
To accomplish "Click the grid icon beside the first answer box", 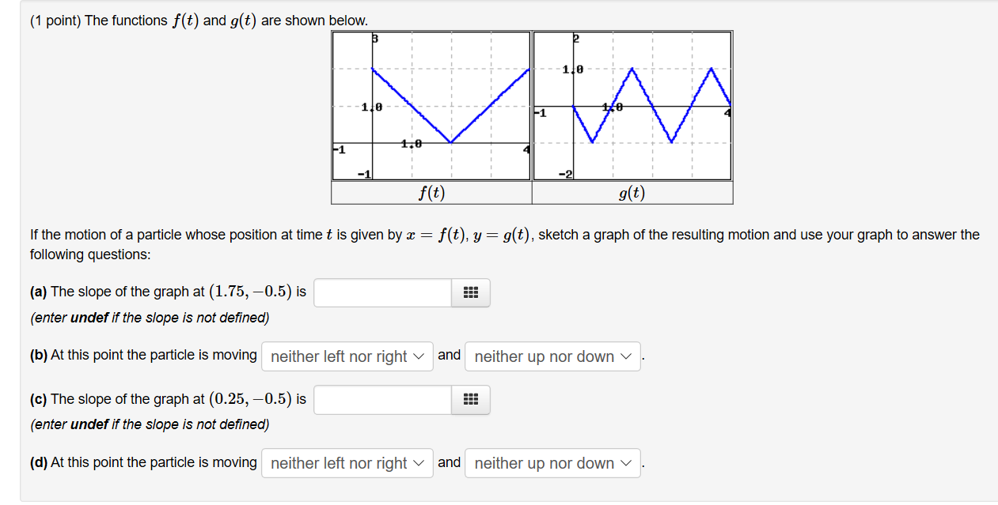I will click(x=471, y=292).
